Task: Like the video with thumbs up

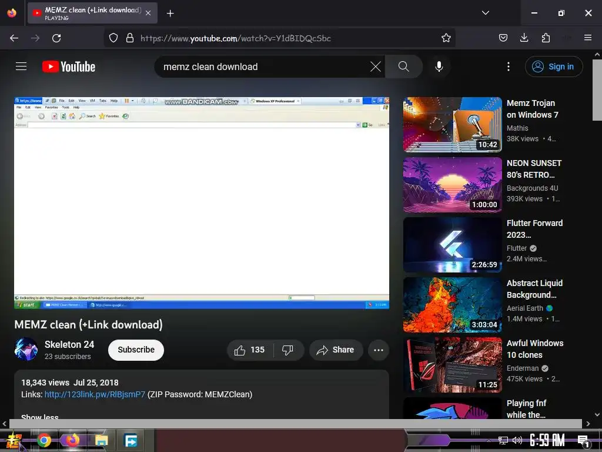Action: [249, 350]
